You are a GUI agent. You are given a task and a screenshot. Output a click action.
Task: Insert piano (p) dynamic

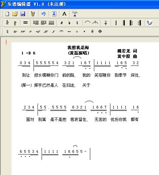click(x=31, y=32)
